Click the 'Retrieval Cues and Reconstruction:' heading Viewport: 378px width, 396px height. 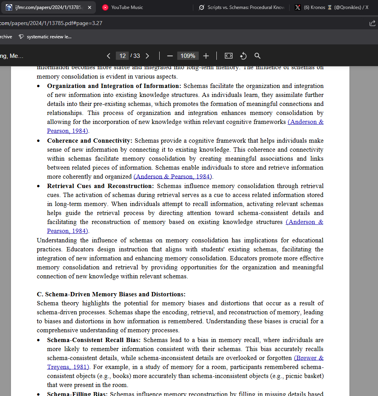[x=101, y=186]
